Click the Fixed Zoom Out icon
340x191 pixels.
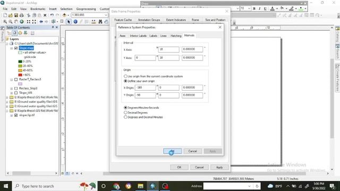click(34, 22)
